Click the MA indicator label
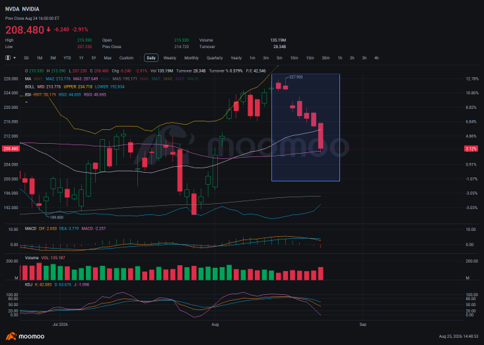The width and height of the screenshot is (484, 345). click(x=28, y=79)
